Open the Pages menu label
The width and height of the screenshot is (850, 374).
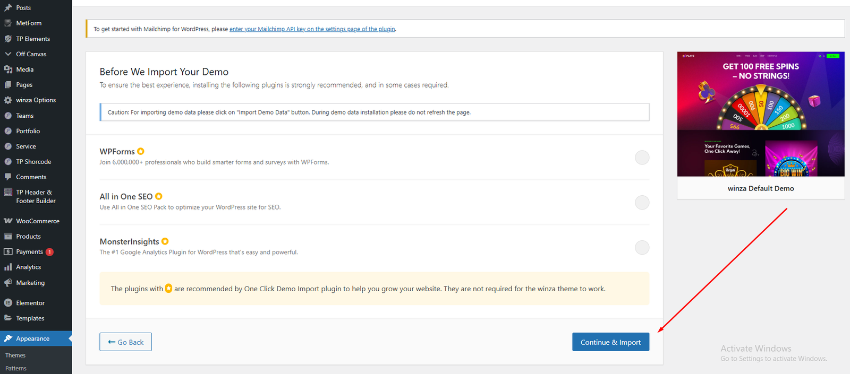tap(24, 85)
